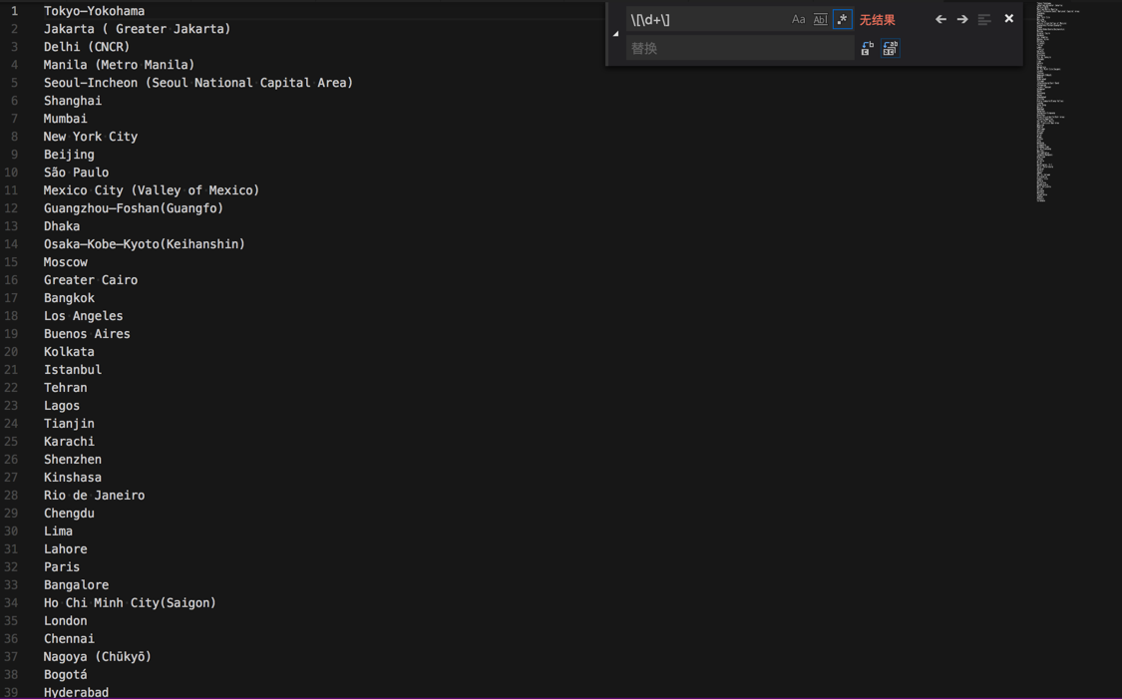Screen dimensions: 1122x699
Task: Click on Istanbul text
Action: tap(72, 369)
